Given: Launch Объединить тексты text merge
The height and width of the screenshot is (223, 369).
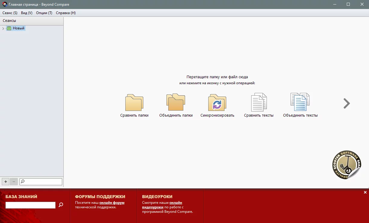Looking at the screenshot, I should [x=300, y=102].
